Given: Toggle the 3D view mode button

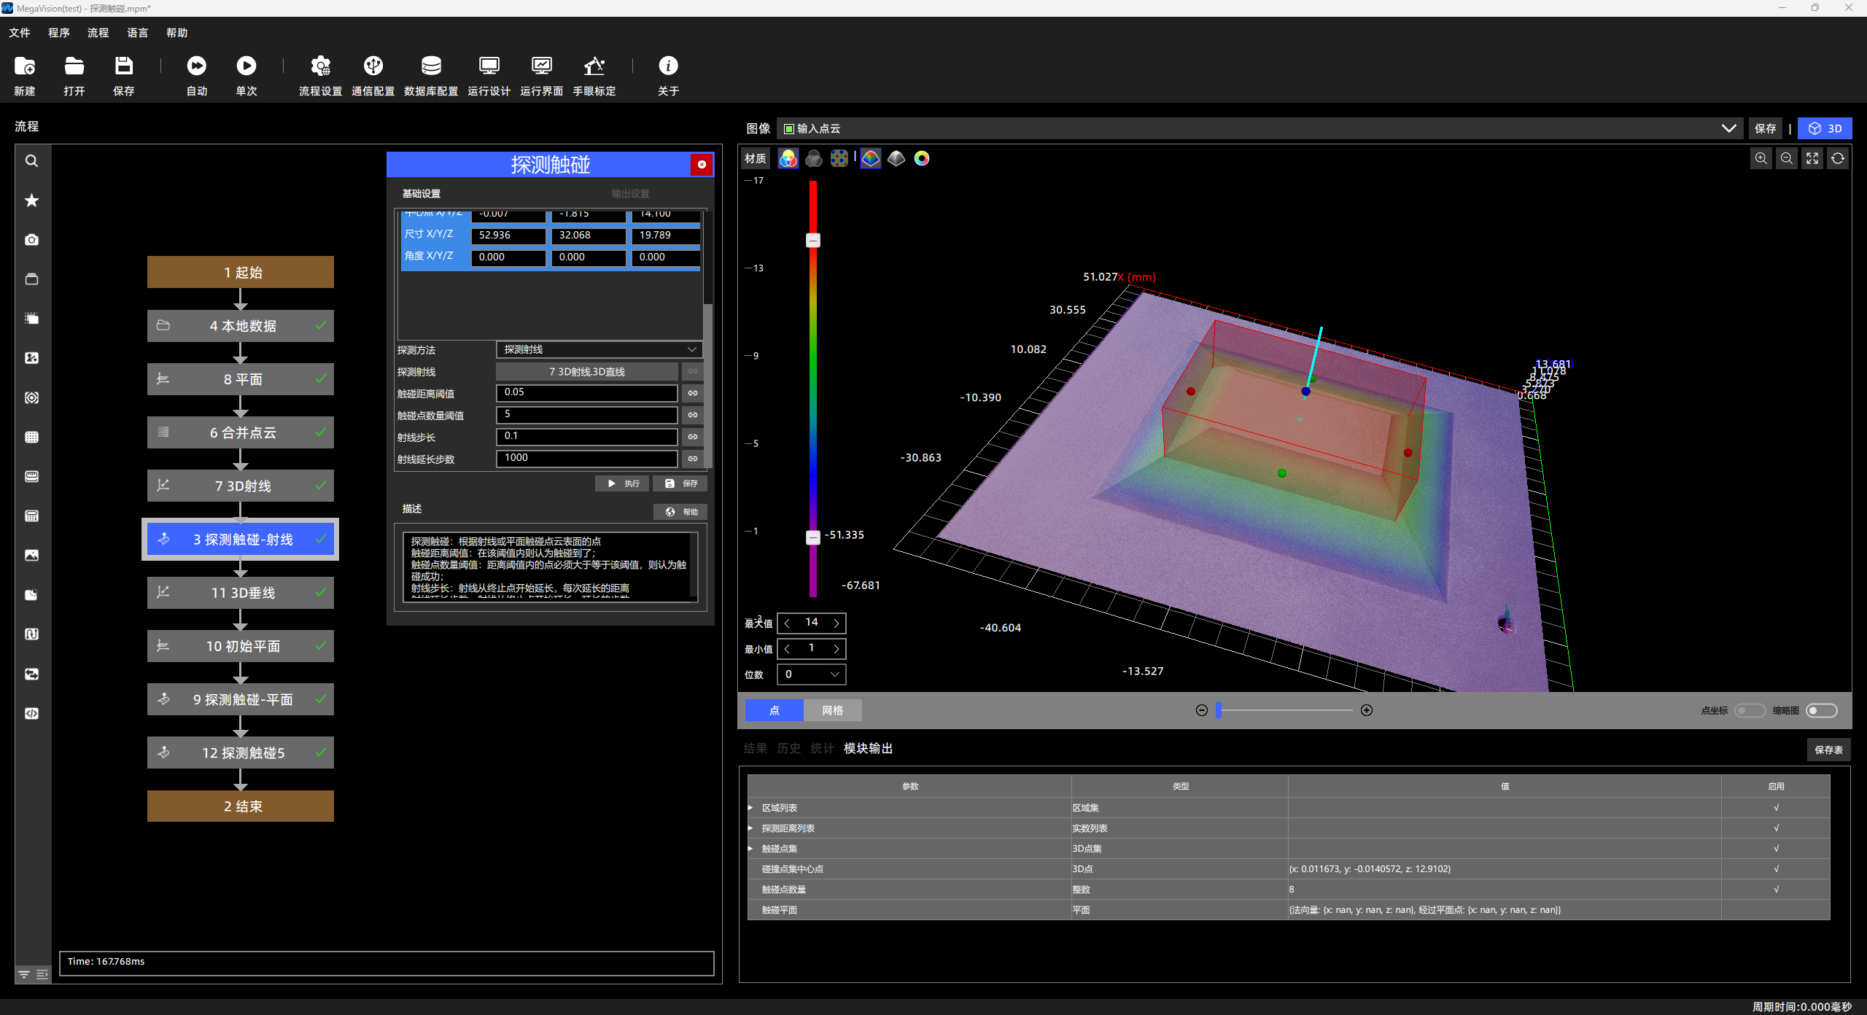Looking at the screenshot, I should pyautogui.click(x=1825, y=128).
